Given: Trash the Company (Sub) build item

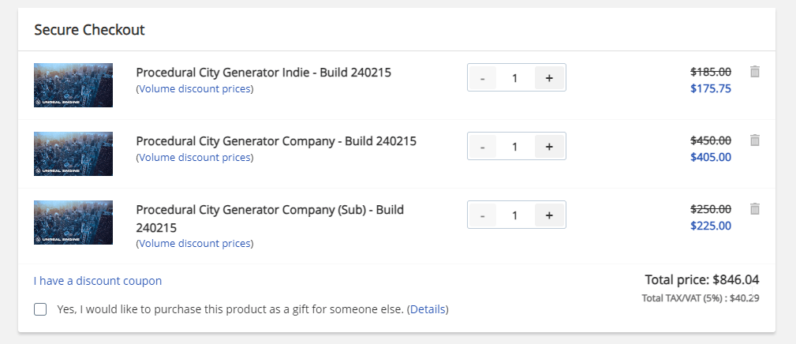Looking at the screenshot, I should tap(755, 209).
